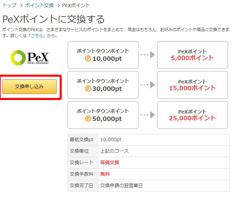Click the coin icon beside 50,000pt
Viewport: 235px width, 201px height.
(x=88, y=119)
